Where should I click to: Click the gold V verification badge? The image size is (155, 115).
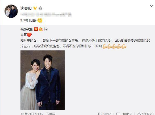35,8
